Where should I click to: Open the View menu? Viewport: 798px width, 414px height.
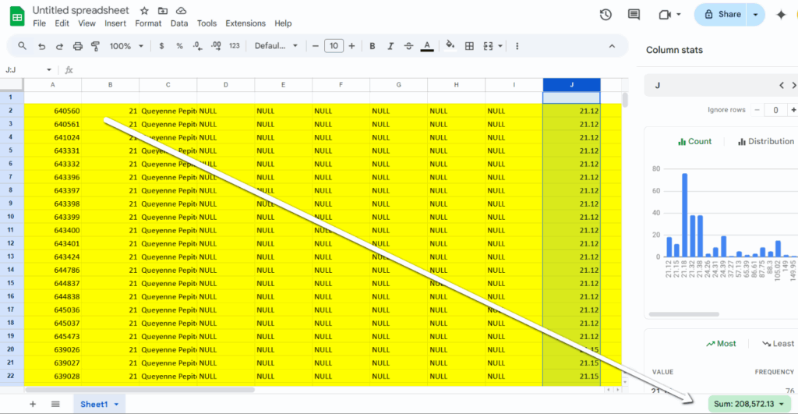point(87,23)
